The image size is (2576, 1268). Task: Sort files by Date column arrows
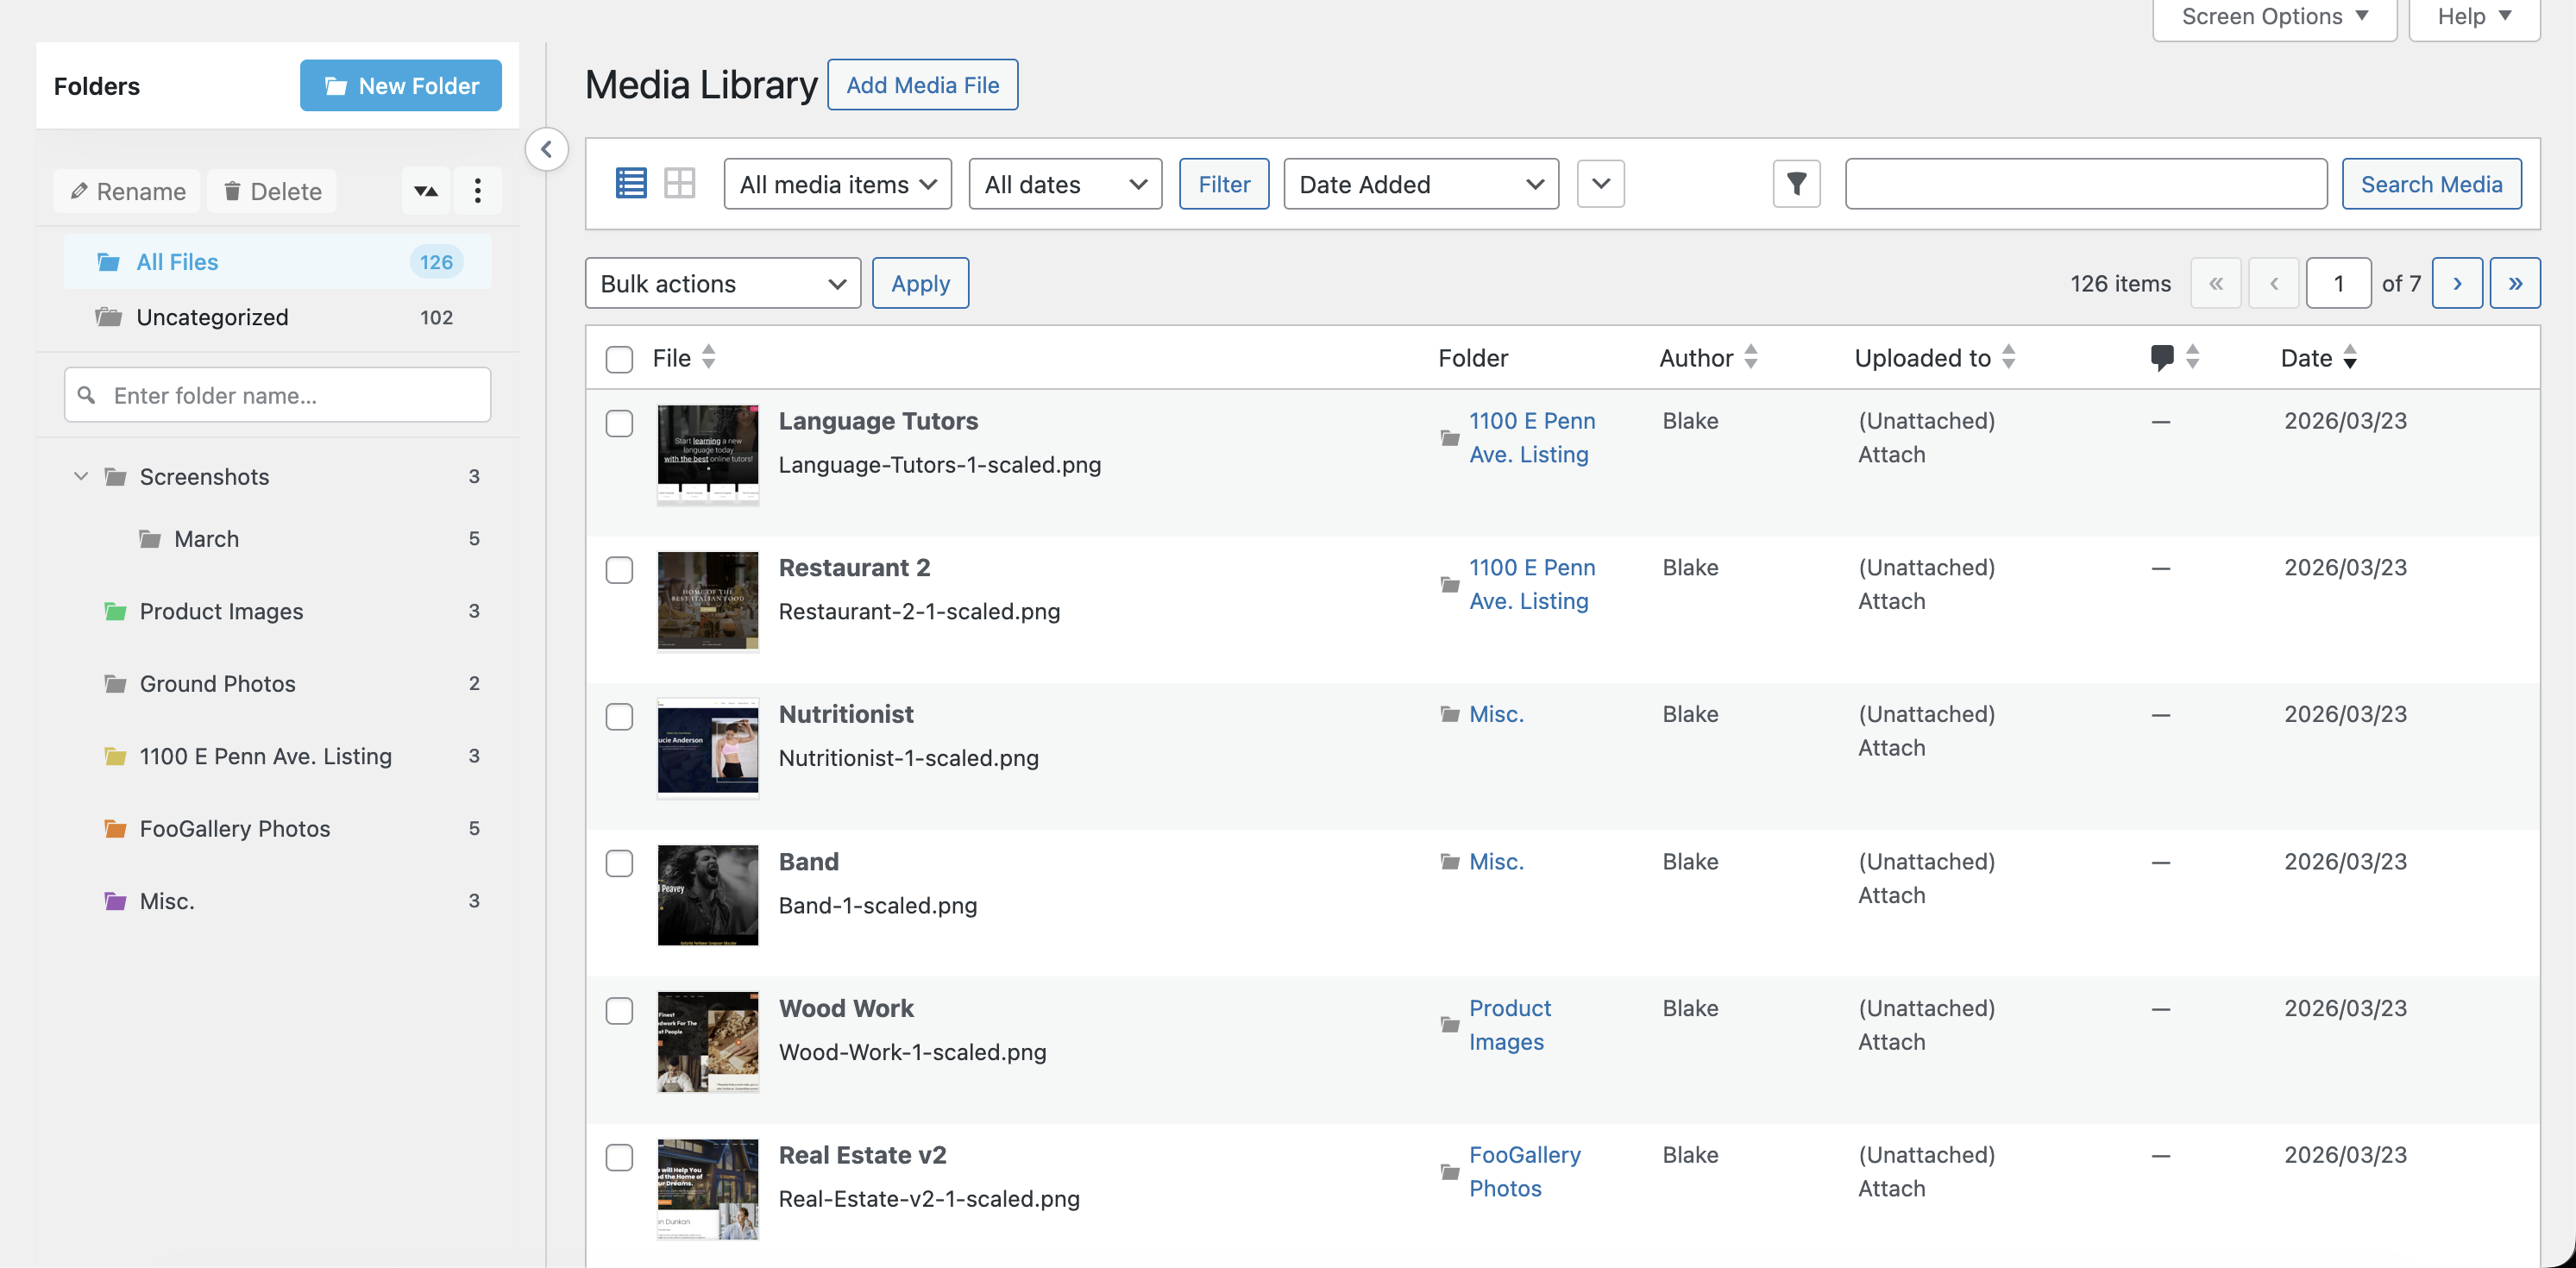pos(2351,357)
